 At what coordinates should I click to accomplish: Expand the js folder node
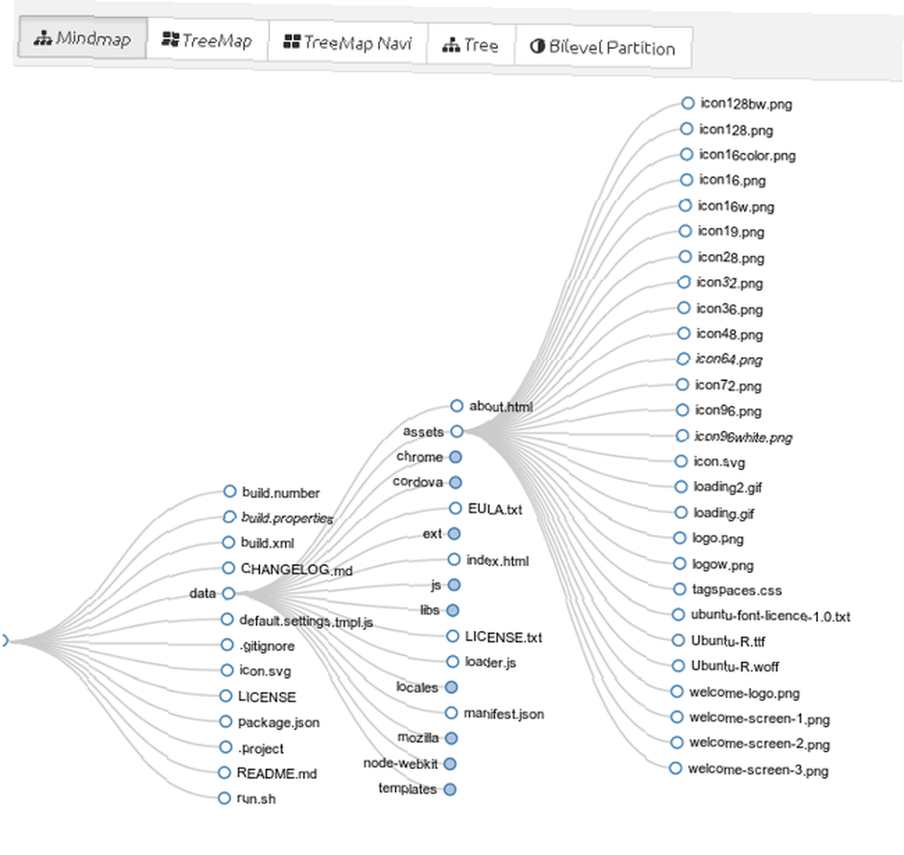point(455,585)
